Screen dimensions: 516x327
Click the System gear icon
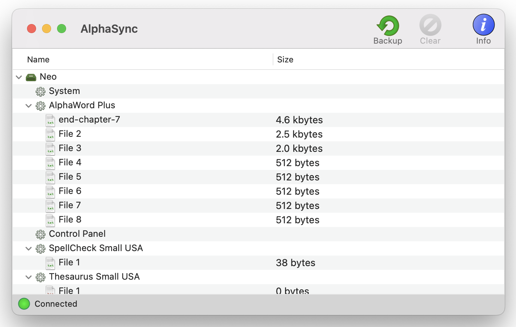(x=41, y=91)
